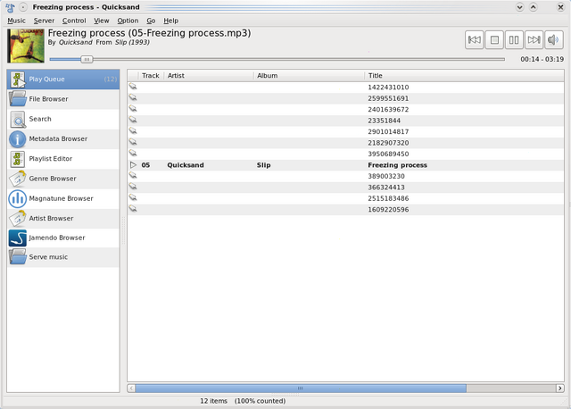Image resolution: width=571 pixels, height=409 pixels.
Task: Click the tag icon beside 2401639672
Action: tap(133, 109)
